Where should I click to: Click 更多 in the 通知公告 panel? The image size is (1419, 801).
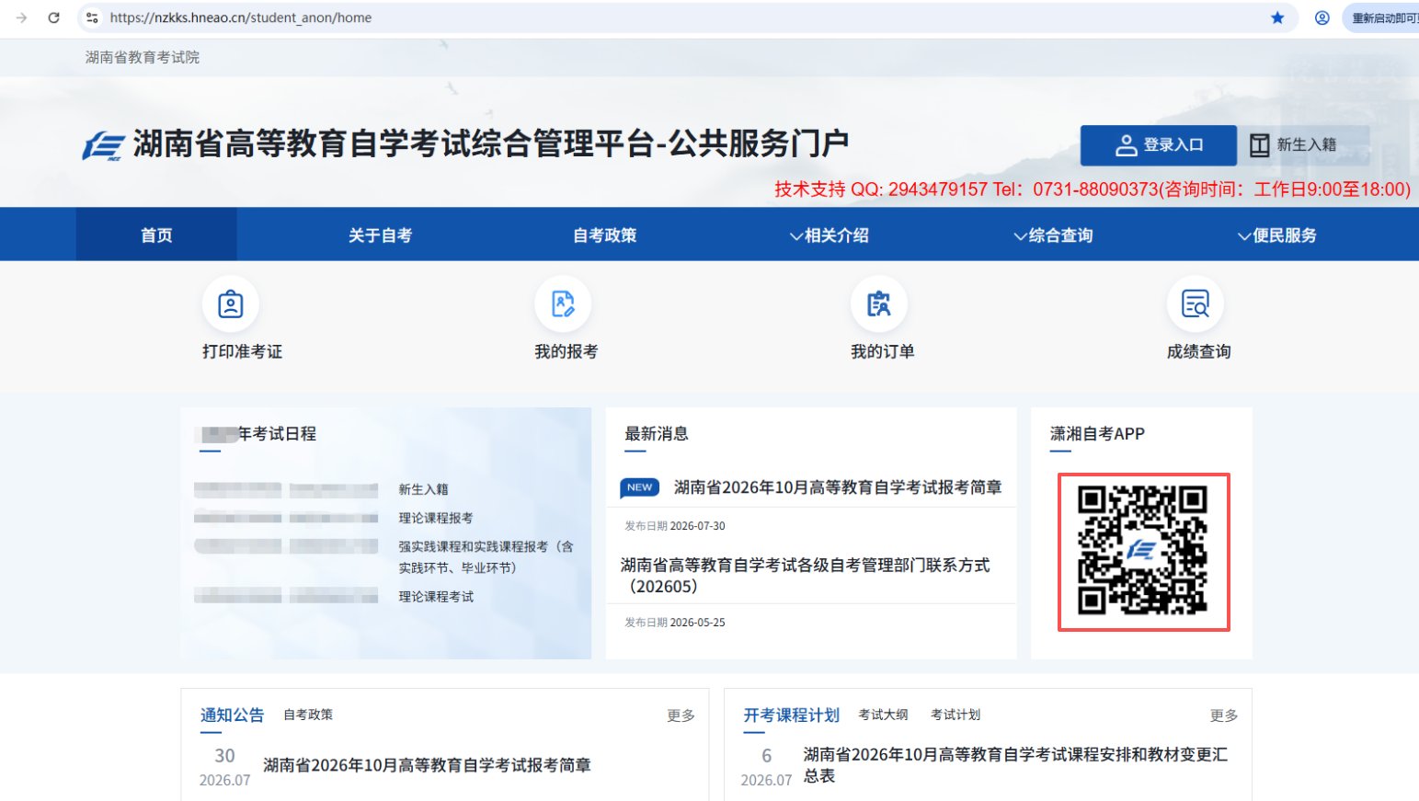pyautogui.click(x=681, y=715)
